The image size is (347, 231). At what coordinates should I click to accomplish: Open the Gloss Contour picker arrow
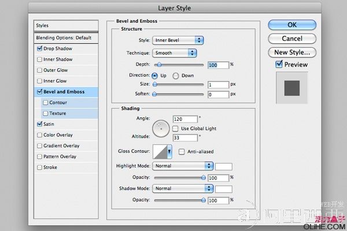coord(169,152)
